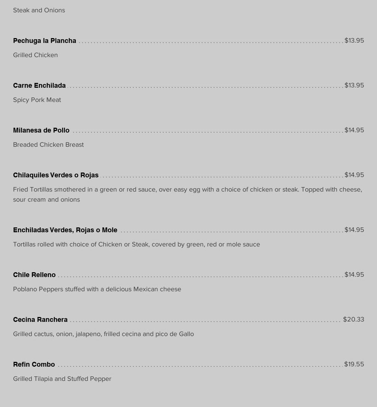Select the Chile Relleno $14.95 price
The image size is (377, 407).
(x=354, y=274)
